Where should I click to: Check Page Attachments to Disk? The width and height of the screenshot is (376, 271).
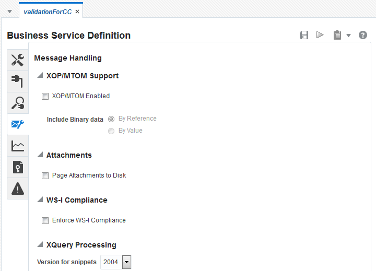point(45,175)
